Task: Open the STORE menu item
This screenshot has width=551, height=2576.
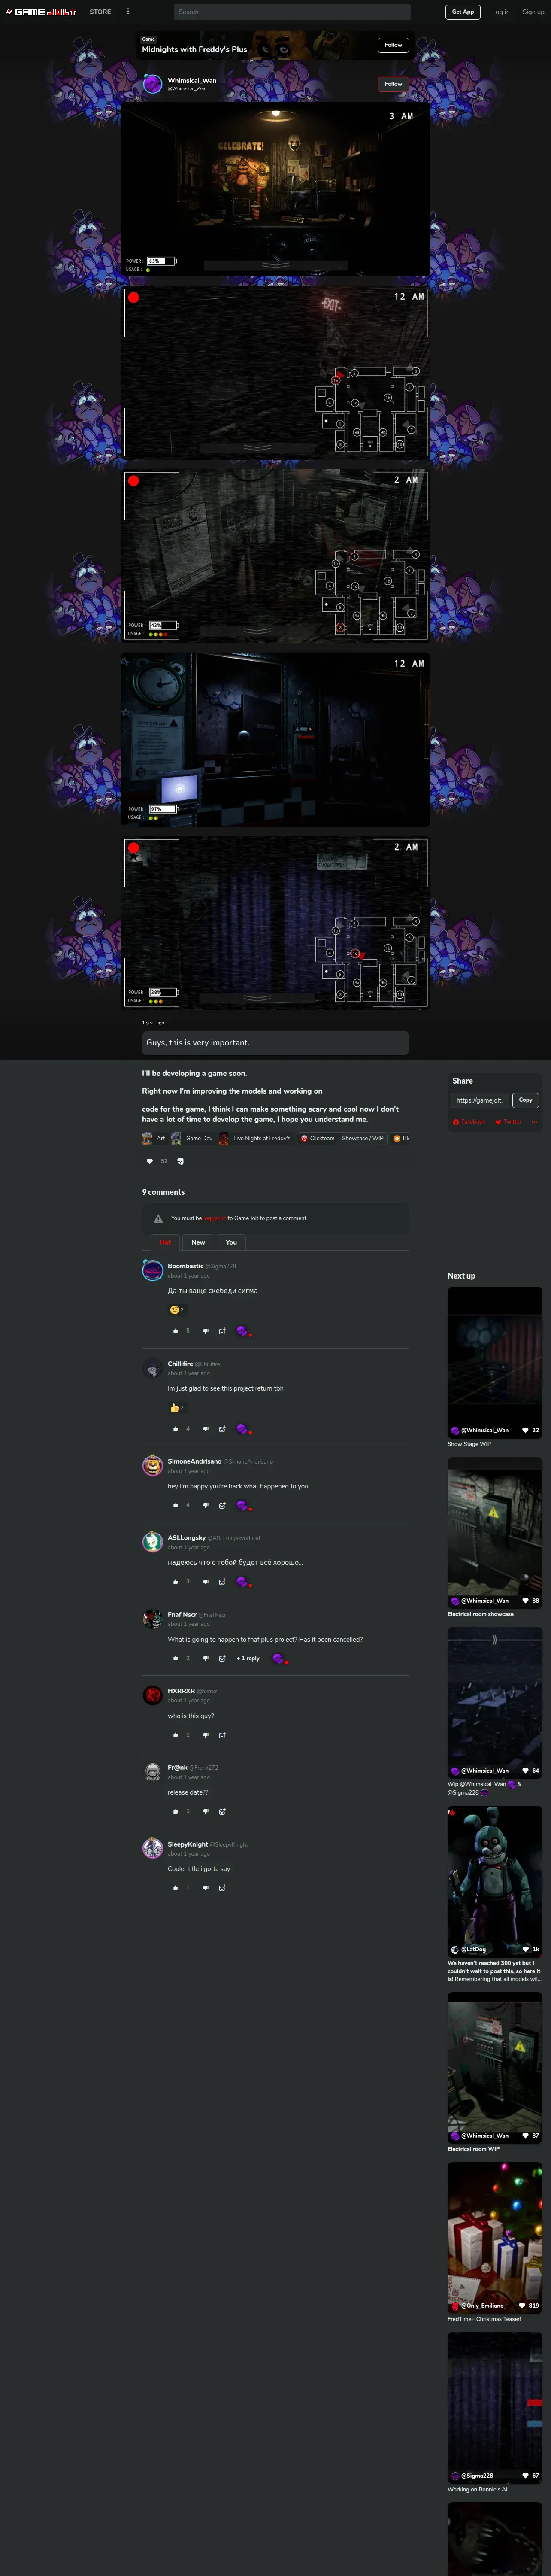Action: click(100, 12)
